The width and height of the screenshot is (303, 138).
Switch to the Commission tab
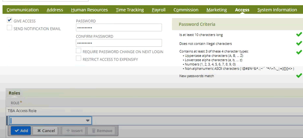(x=186, y=10)
